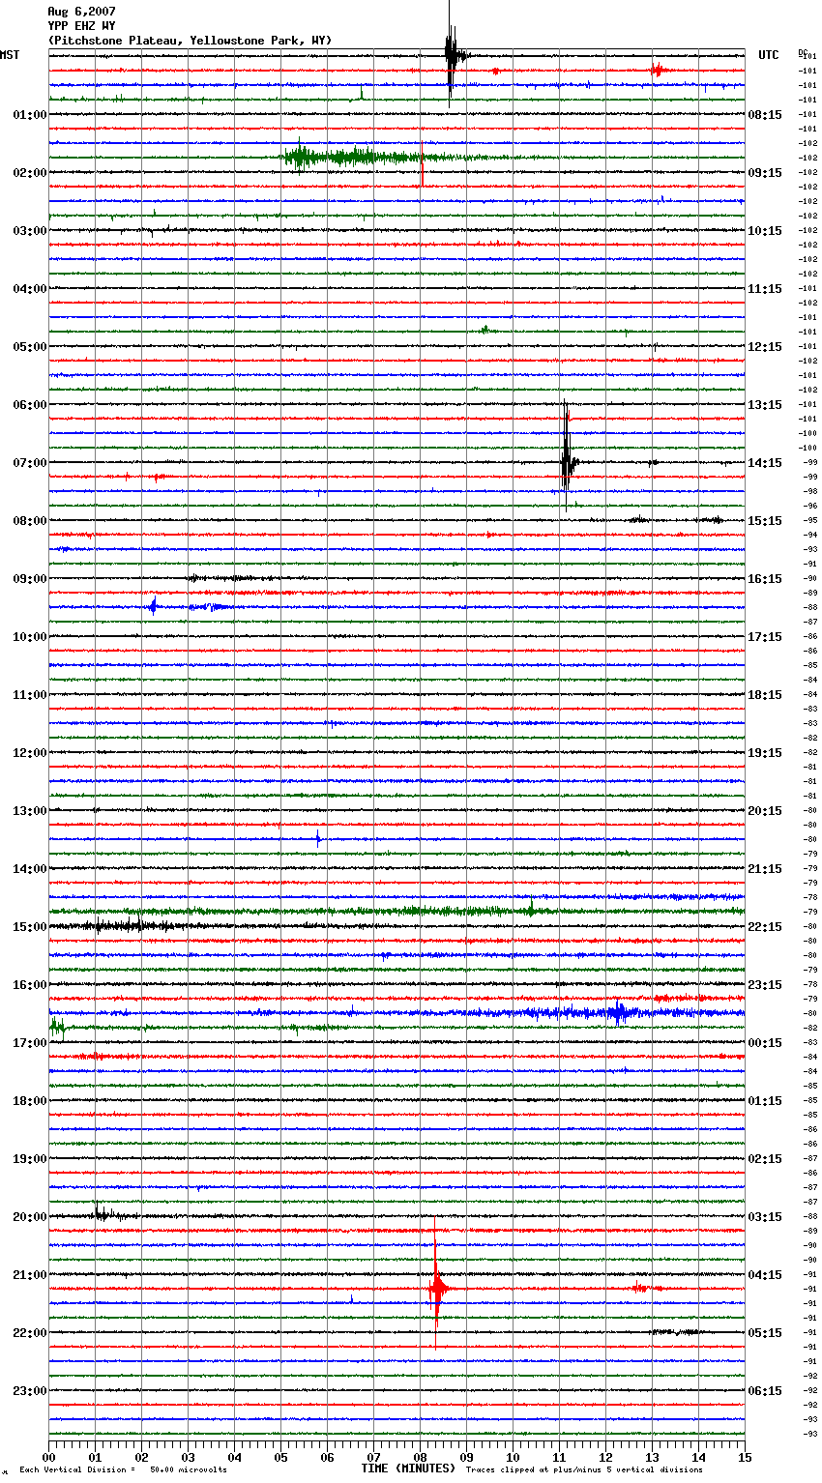Click the UTC row label "11:15"
This screenshot has height=1483, width=822.
765,289
